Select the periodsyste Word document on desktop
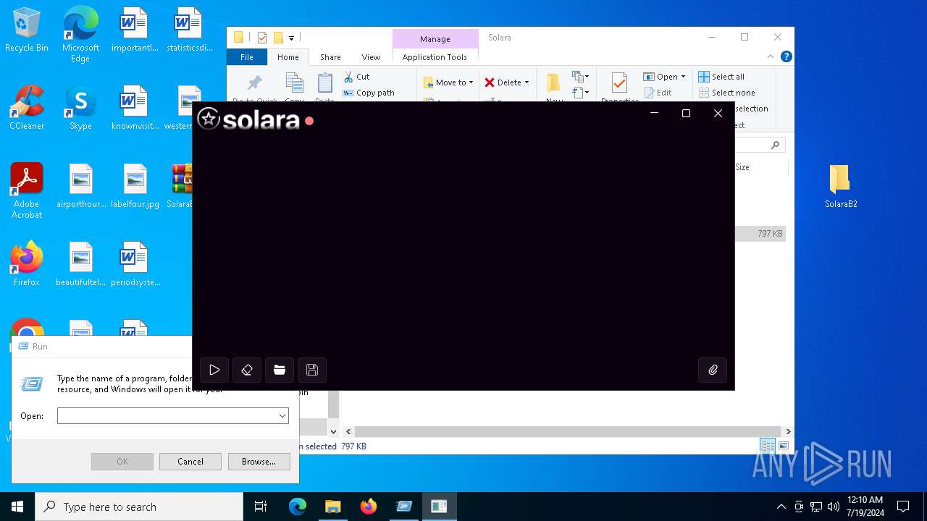The height and width of the screenshot is (521, 927). [x=135, y=264]
